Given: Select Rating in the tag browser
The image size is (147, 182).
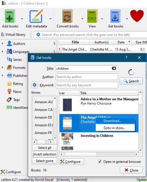Looking at the screenshot, I should pos(18,84).
